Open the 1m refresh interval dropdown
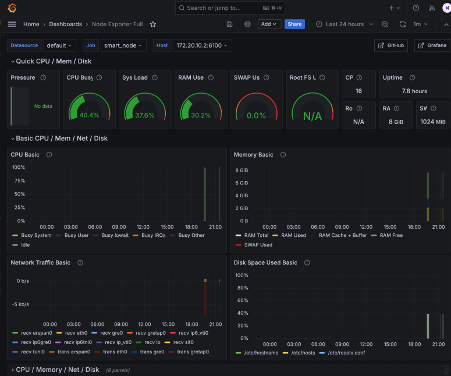Screen dimensions: 451x376 [x=421, y=24]
